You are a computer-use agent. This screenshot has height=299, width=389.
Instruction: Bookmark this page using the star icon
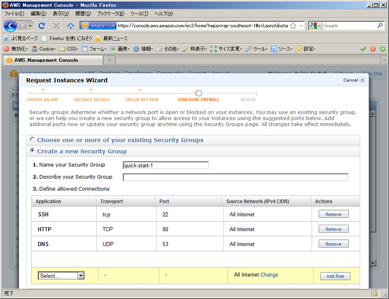pyautogui.click(x=293, y=26)
